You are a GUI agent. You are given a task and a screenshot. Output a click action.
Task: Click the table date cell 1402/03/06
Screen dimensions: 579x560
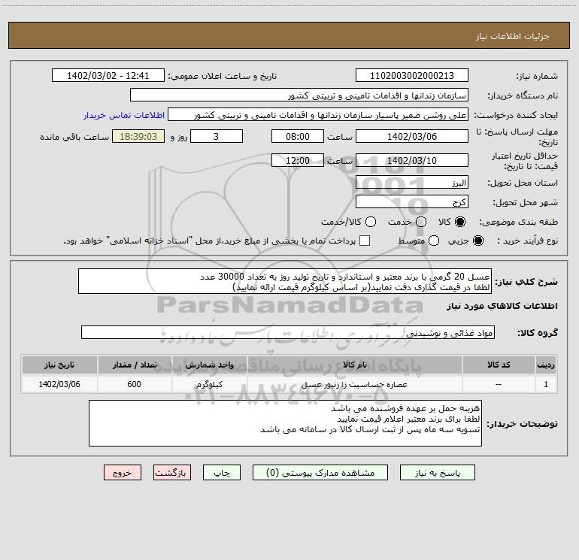(59, 384)
